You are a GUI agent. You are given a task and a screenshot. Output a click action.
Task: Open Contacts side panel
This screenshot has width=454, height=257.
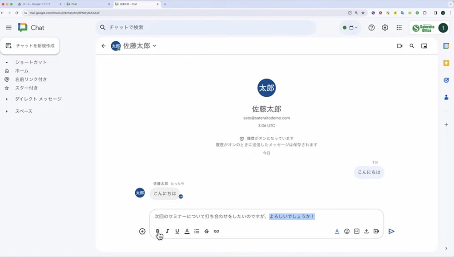point(446,97)
